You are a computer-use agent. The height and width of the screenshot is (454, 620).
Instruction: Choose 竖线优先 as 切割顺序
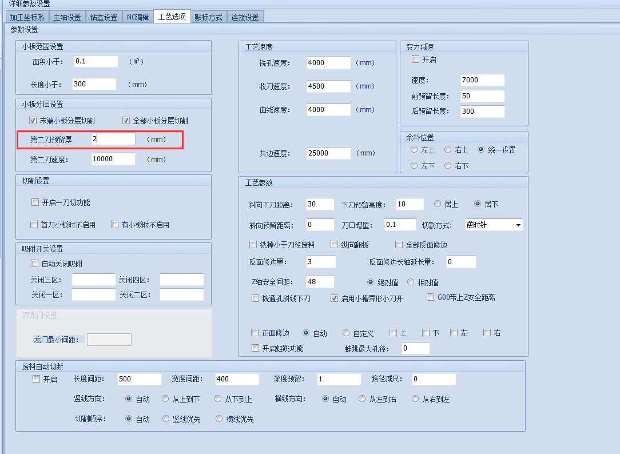pos(166,419)
